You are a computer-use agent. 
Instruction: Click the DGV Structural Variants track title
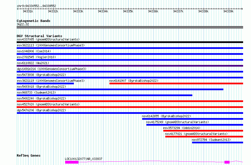pos(39,36)
